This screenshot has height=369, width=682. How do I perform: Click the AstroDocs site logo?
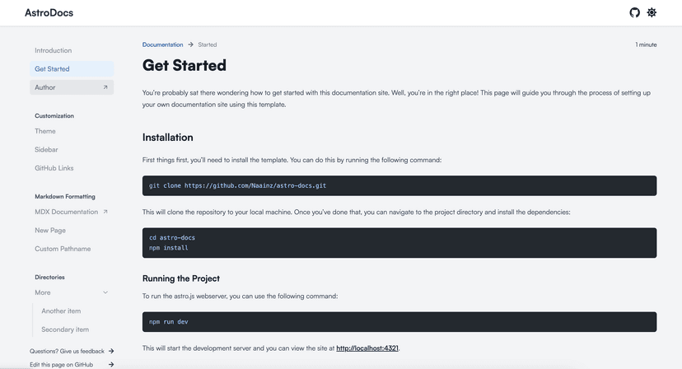point(49,13)
